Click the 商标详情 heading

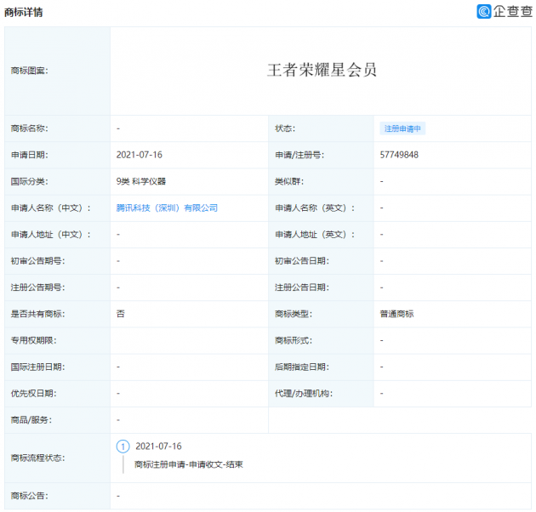pyautogui.click(x=23, y=12)
